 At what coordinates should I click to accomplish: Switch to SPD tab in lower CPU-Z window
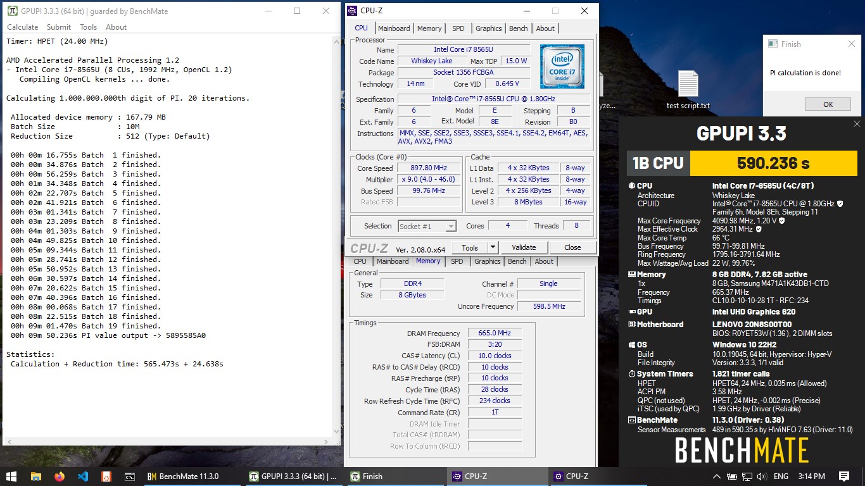[x=457, y=261]
